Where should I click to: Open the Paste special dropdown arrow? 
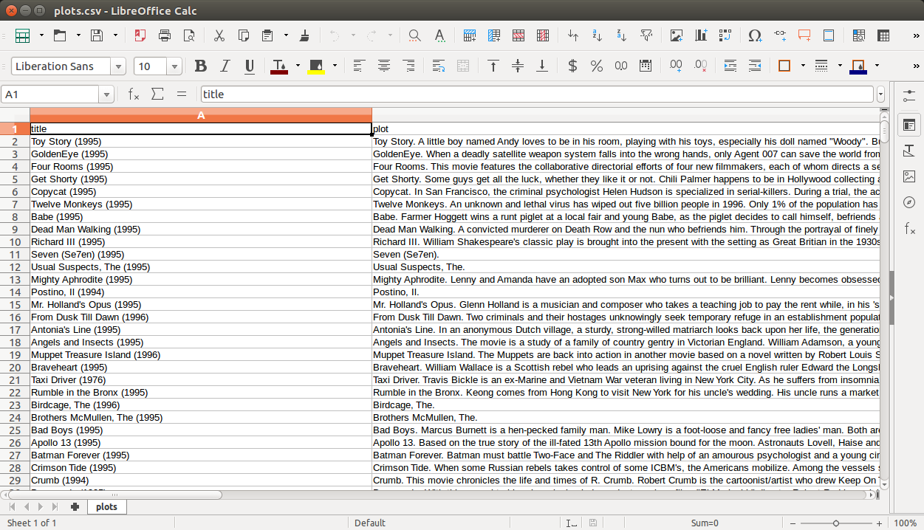pos(286,35)
